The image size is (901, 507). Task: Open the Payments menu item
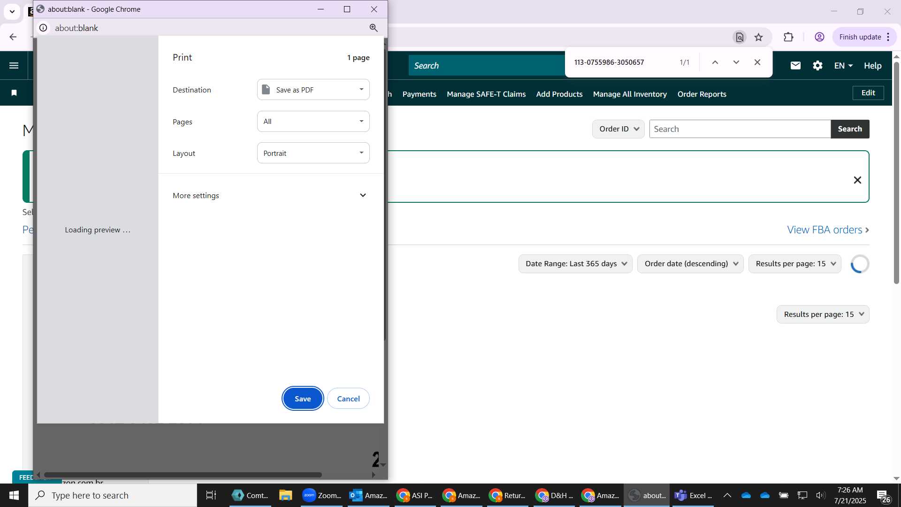pos(419,94)
